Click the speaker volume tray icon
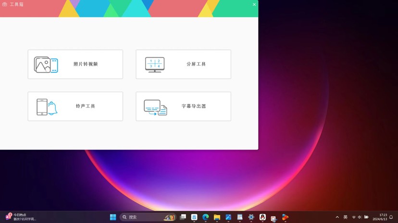 click(x=360, y=217)
